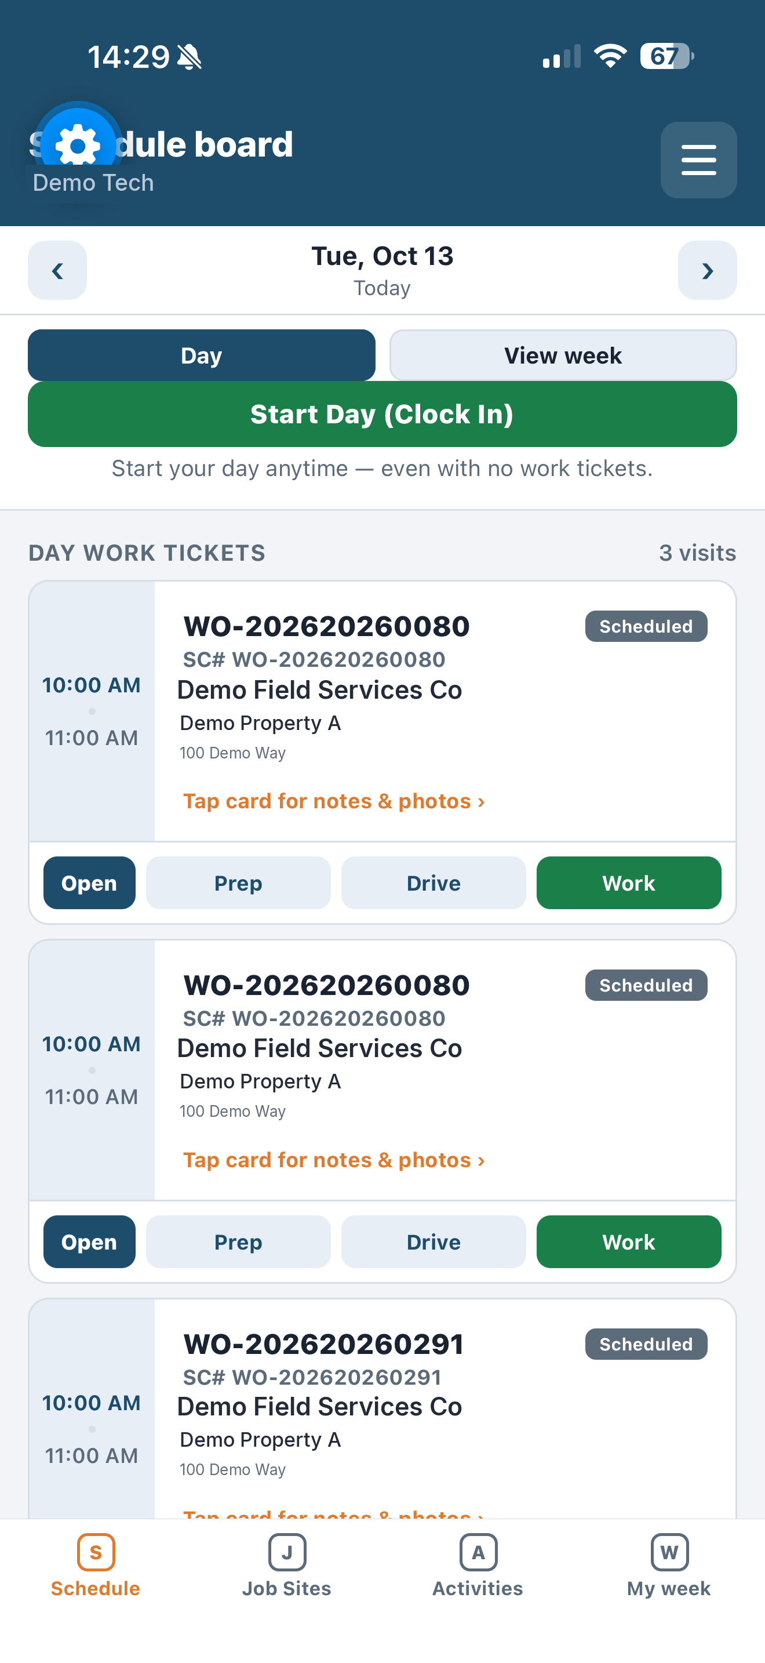Open the Activities tab icon

(x=478, y=1552)
